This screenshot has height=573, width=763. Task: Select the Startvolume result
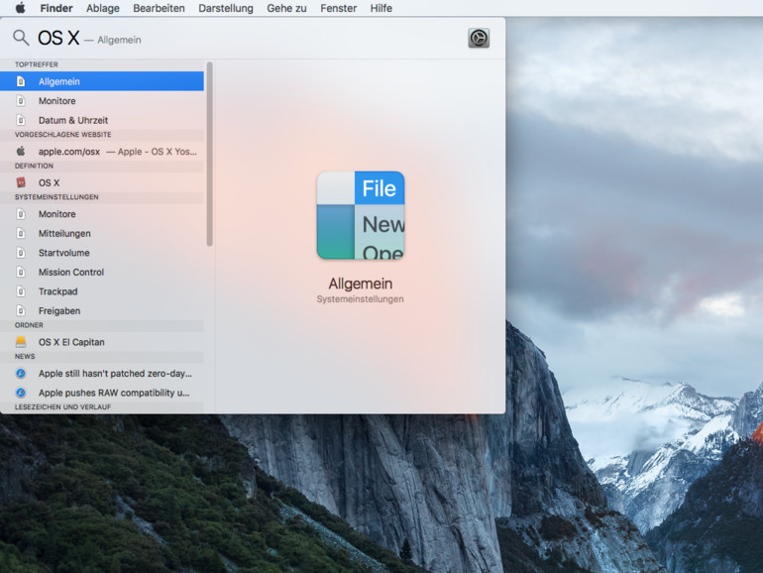(102, 253)
